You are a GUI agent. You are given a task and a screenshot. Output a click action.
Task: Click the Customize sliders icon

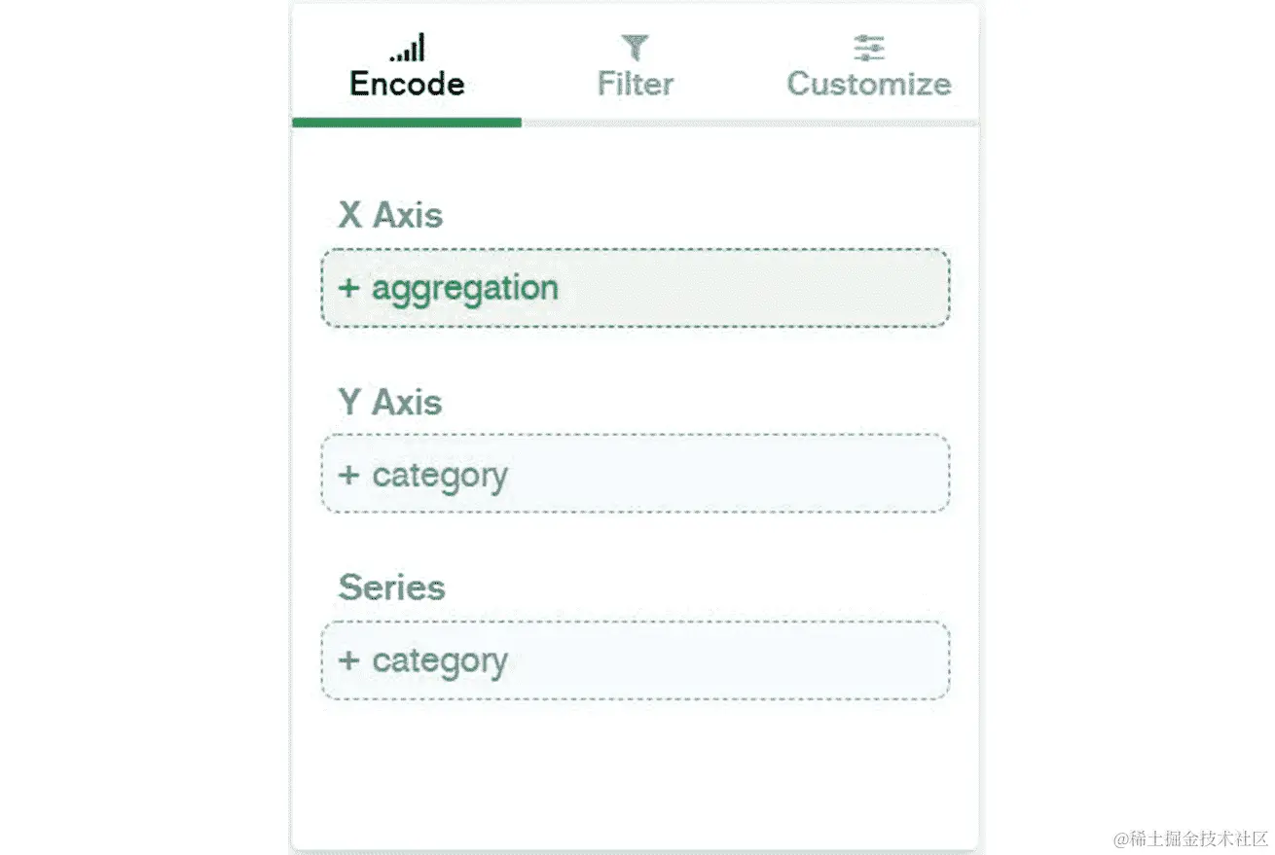click(x=868, y=47)
